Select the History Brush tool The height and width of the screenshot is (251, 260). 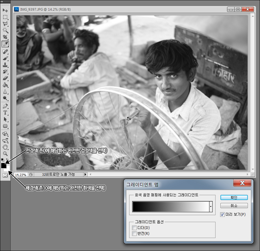click(x=5, y=72)
